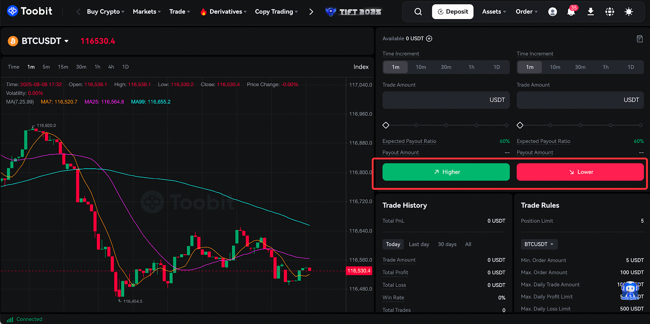Choose 10m increment in Higher panel

click(421, 67)
